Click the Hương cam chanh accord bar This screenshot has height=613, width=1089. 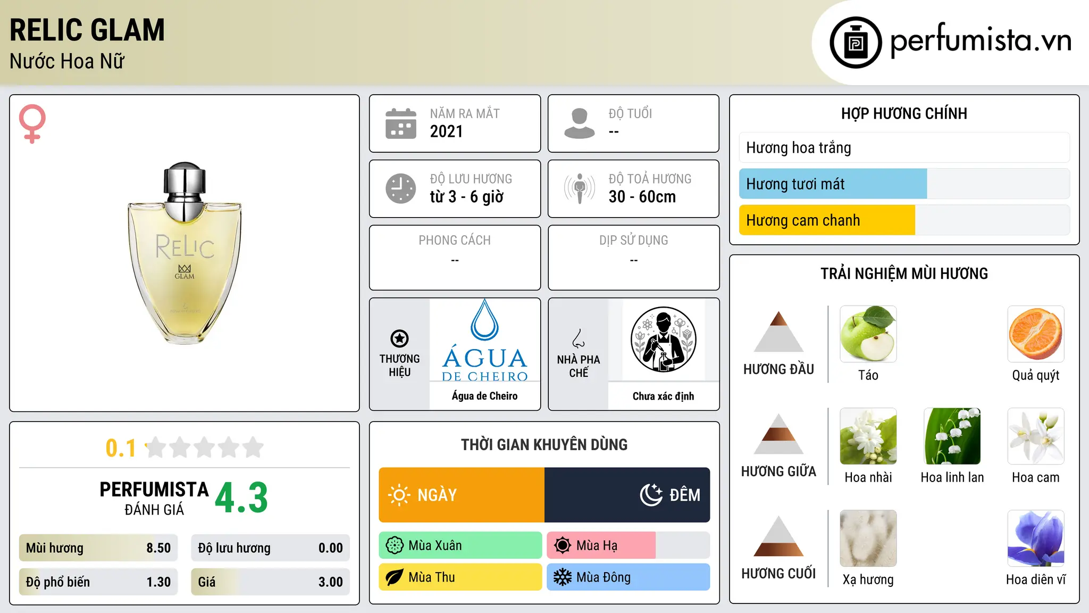pyautogui.click(x=904, y=220)
